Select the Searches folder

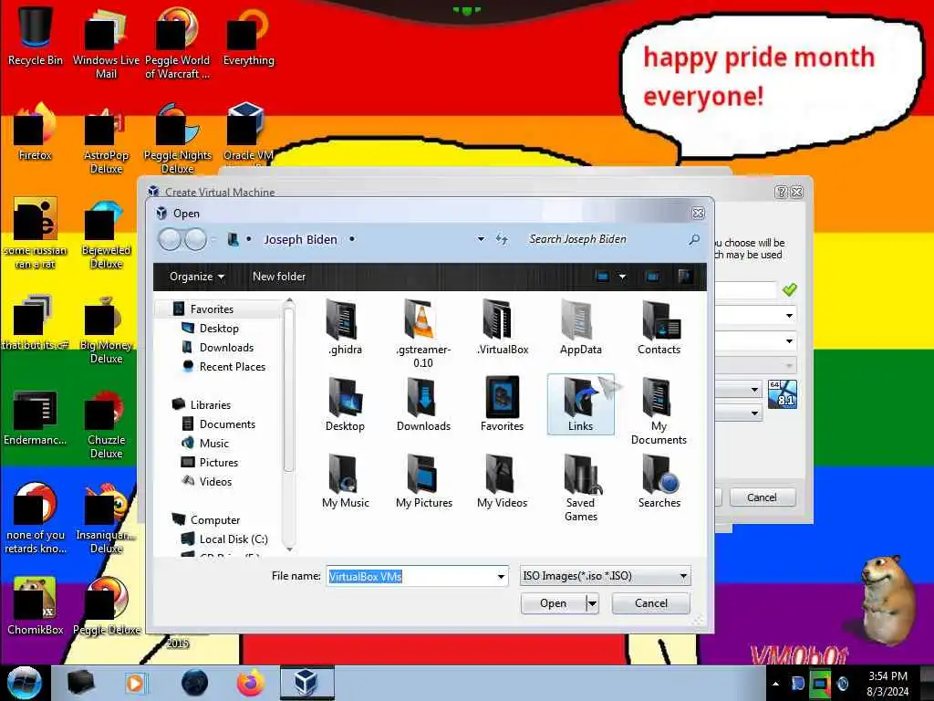(x=659, y=480)
